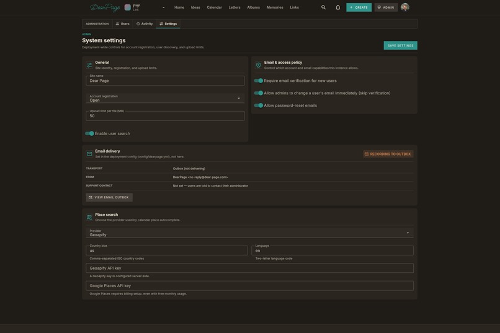Click the System settings heading
Screen dimensions: 500x333
tap(104, 40)
